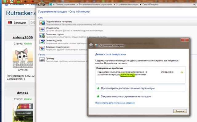197x122 pixels.
Task: Click the first taskbar item labeled 1
Action: [x=6, y=1]
